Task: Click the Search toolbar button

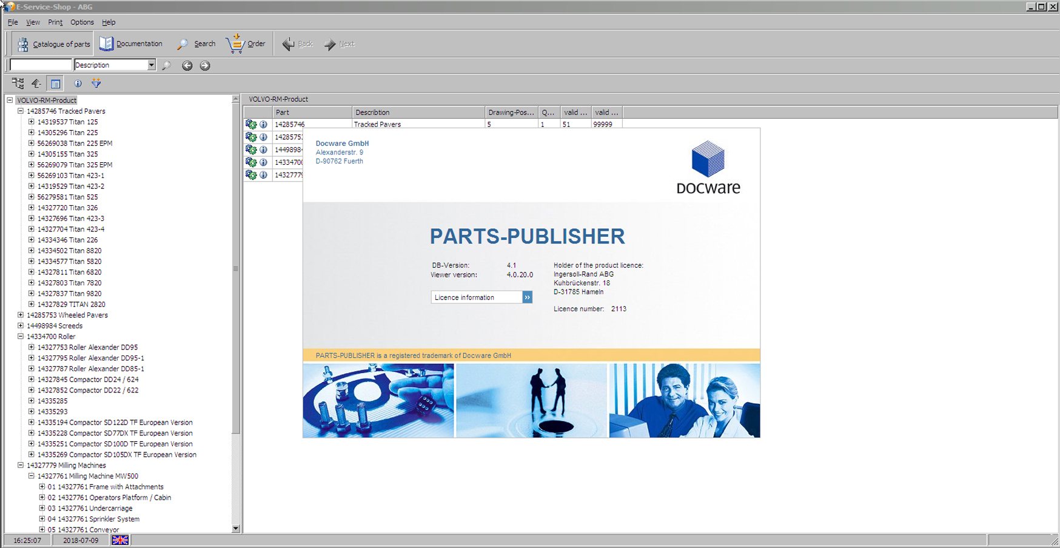Action: click(x=196, y=44)
